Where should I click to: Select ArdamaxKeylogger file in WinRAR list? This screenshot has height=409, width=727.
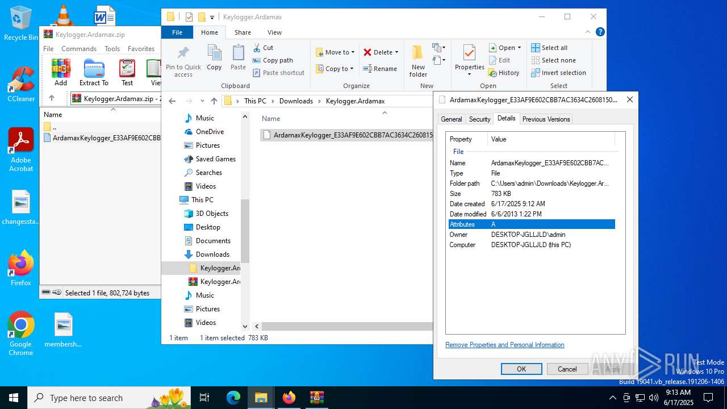point(103,137)
